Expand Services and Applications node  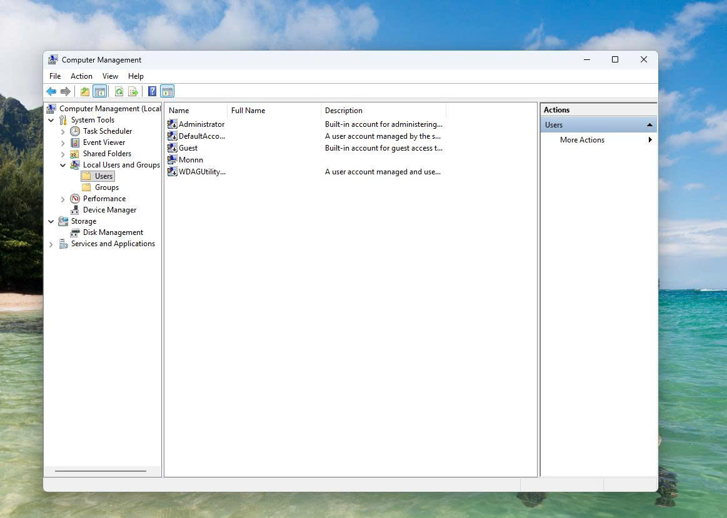pos(51,244)
